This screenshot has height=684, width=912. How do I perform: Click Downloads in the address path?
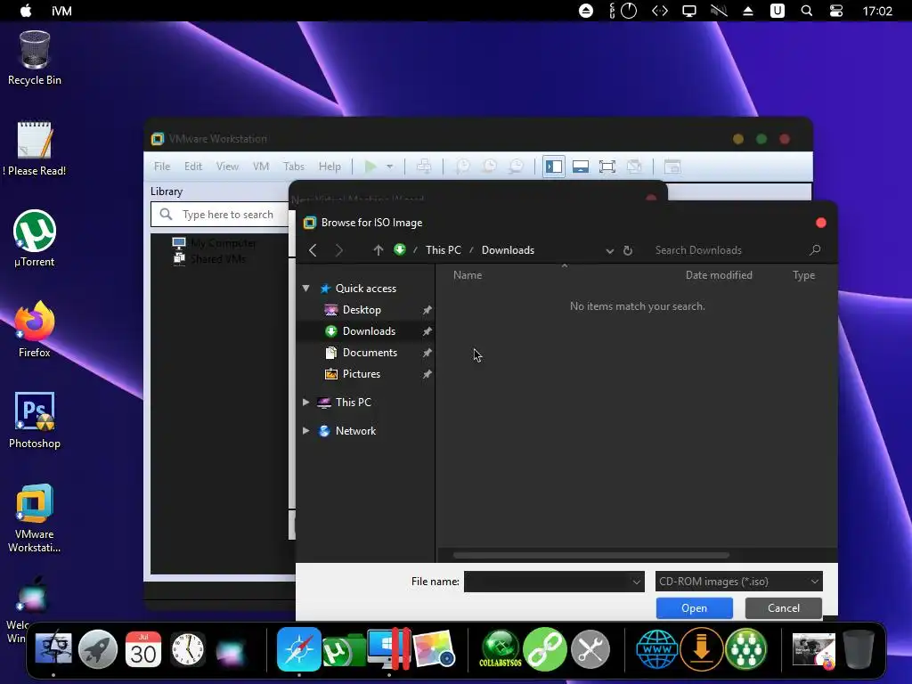[508, 250]
